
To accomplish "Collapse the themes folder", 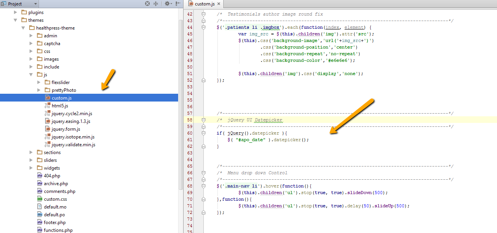I will tap(16, 20).
